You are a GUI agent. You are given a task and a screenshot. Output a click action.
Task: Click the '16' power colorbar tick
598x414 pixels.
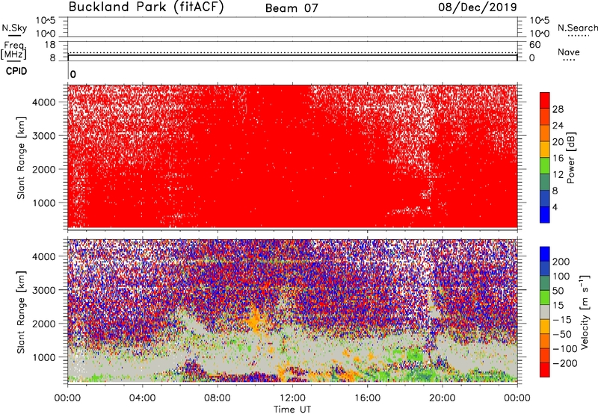(x=558, y=158)
